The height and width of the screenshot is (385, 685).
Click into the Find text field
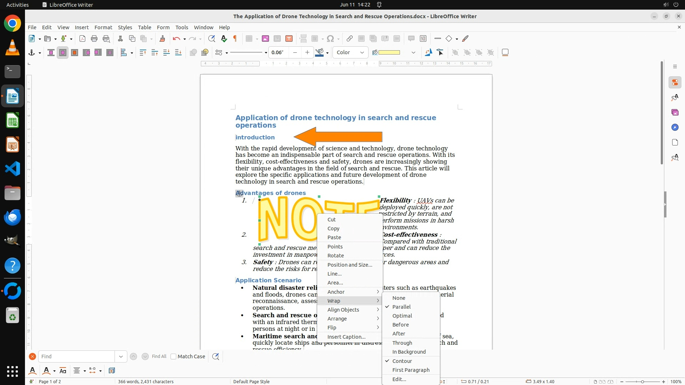(77, 356)
